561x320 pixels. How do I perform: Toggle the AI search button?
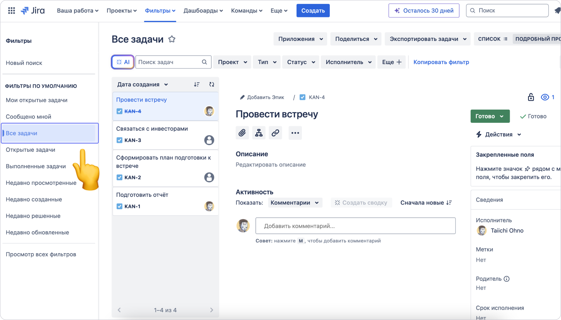[x=123, y=62]
